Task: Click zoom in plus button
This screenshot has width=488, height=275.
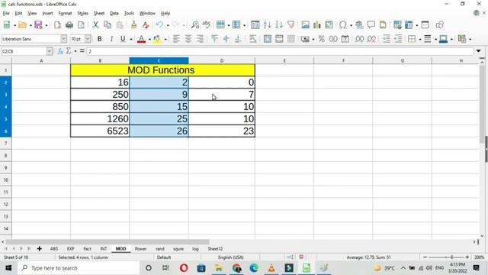Action: coord(467,257)
